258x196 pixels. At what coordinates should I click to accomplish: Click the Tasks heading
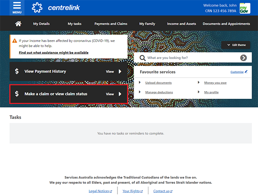(x=15, y=117)
